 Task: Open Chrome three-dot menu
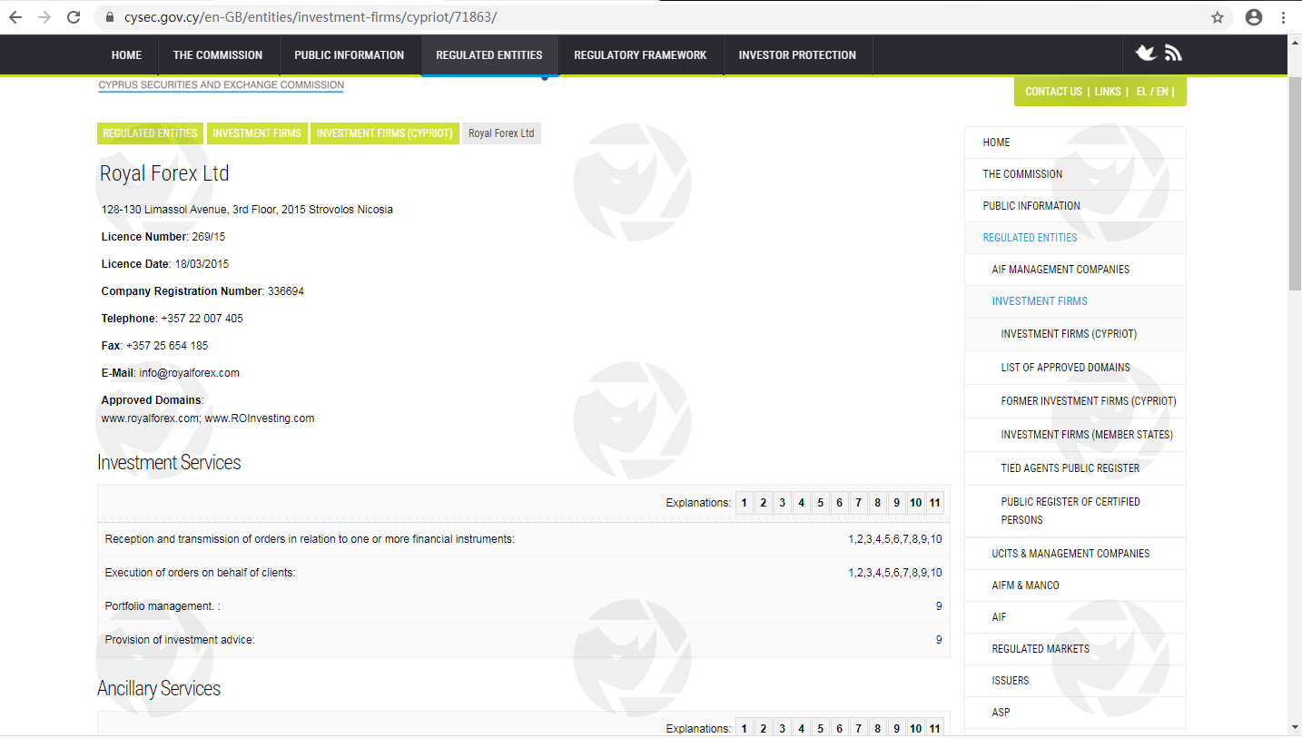tap(1284, 17)
